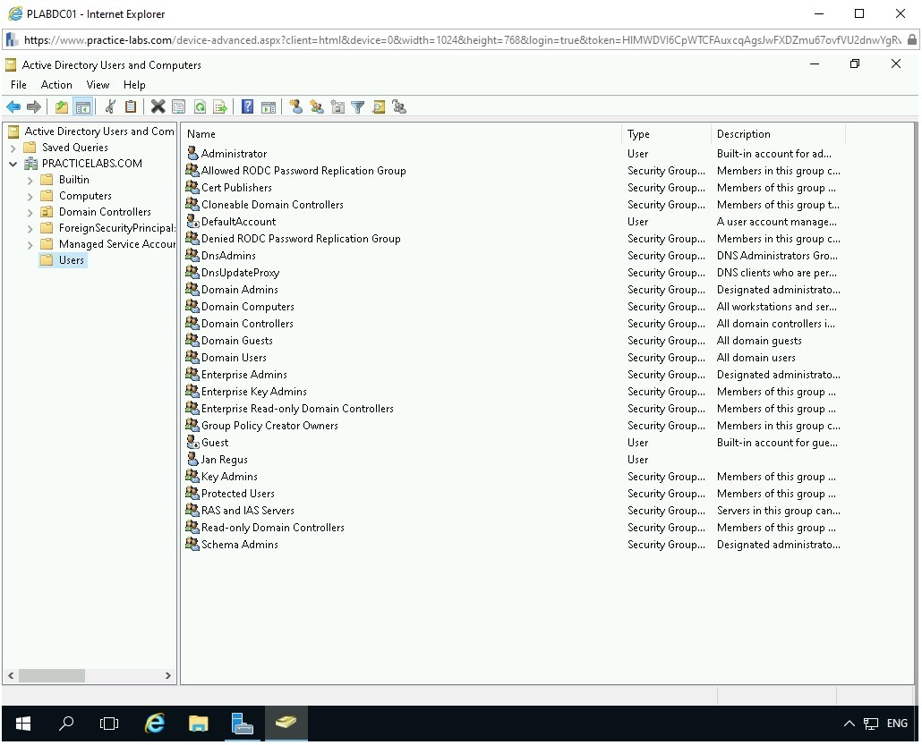Select the Administrator user icon
Image resolution: width=922 pixels, height=745 pixels.
[192, 153]
